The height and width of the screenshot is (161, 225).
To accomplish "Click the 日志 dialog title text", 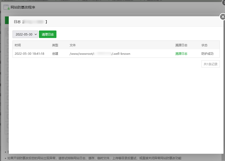I will (17, 22).
